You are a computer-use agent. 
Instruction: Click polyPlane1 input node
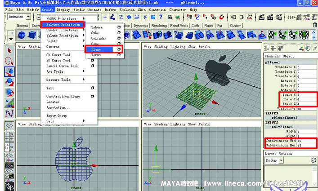pyautogui.click(x=282, y=127)
